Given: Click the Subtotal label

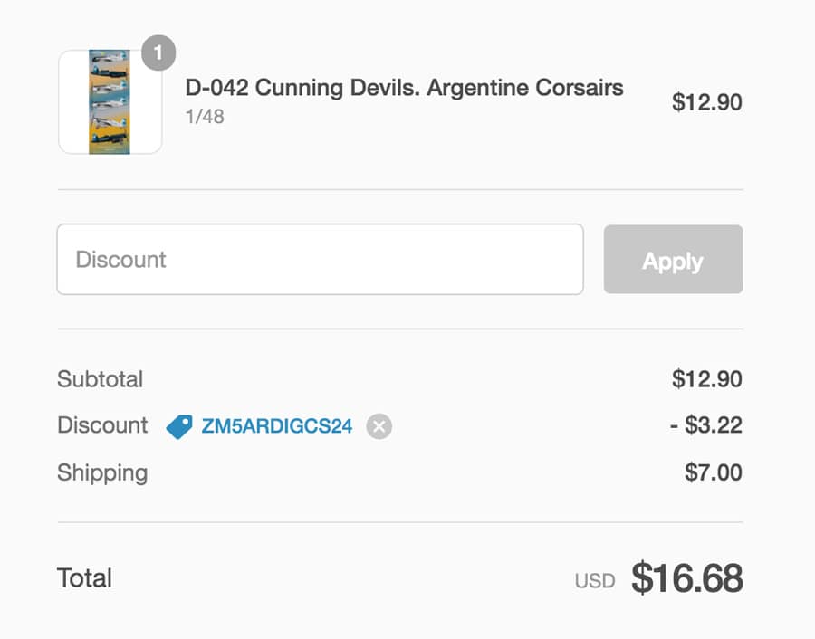Looking at the screenshot, I should point(100,378).
